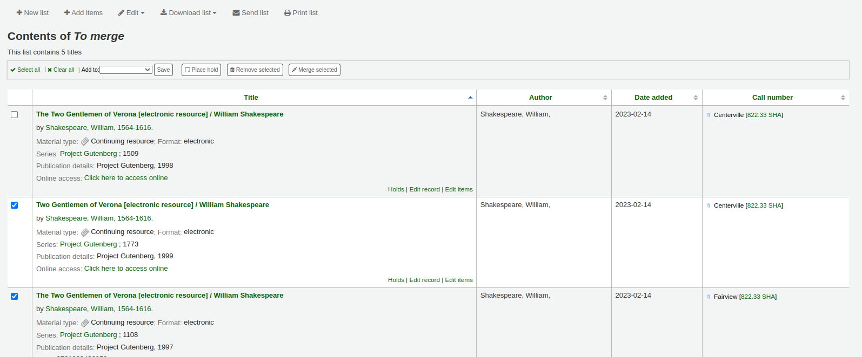
Task: Open the 'Add to' list selector
Action: coord(125,70)
